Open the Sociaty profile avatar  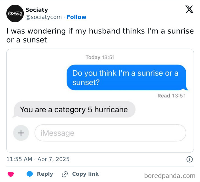[x=15, y=13]
